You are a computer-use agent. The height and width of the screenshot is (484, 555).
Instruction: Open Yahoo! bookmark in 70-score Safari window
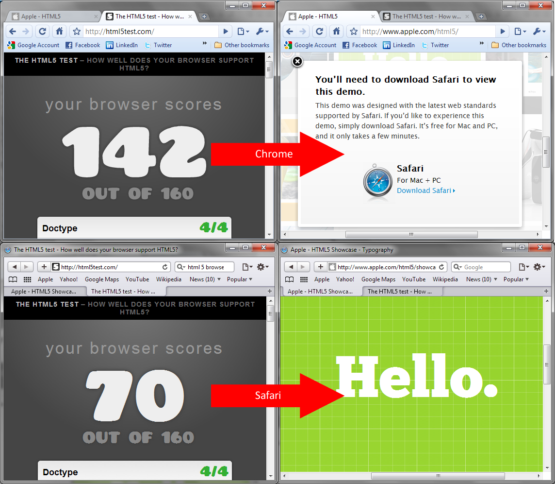69,279
